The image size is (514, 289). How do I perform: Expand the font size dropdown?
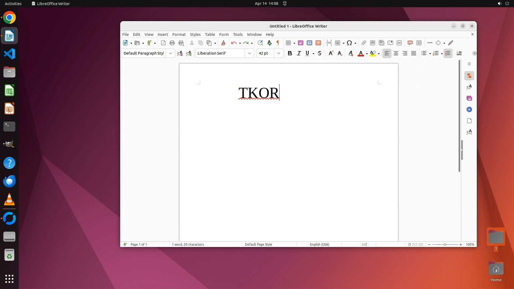tap(278, 53)
